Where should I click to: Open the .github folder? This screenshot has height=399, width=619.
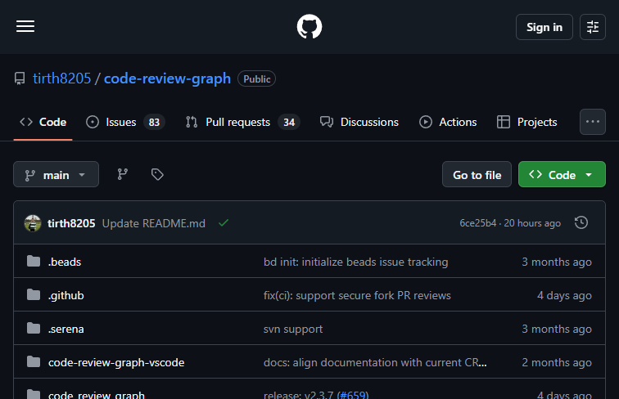(66, 295)
